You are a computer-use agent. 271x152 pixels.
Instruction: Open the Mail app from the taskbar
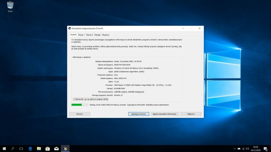56,148
